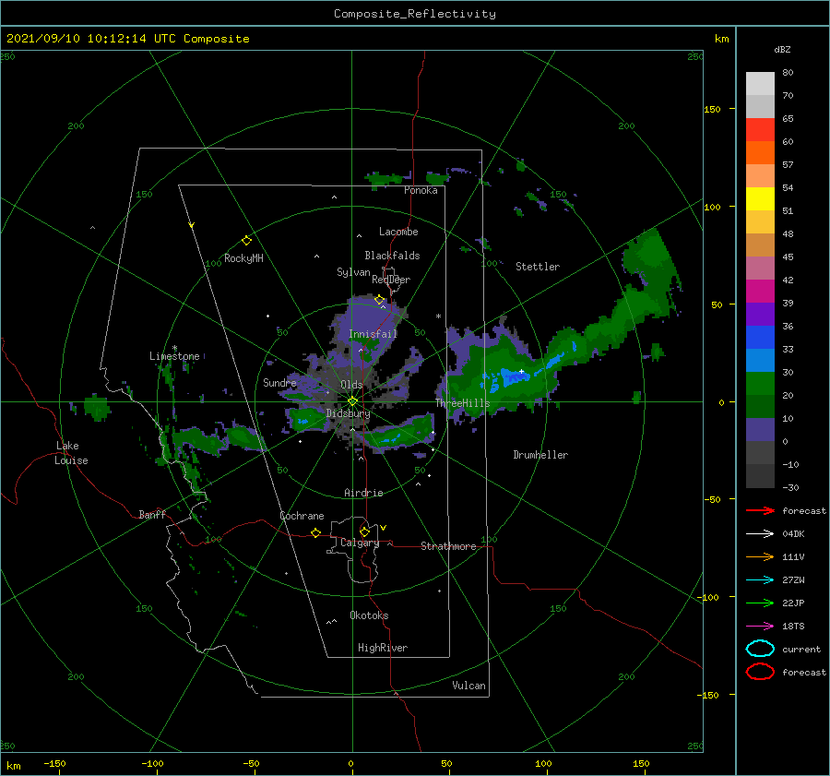This screenshot has width=830, height=776.
Task: Select the Blackfalds label
Action: tap(392, 256)
